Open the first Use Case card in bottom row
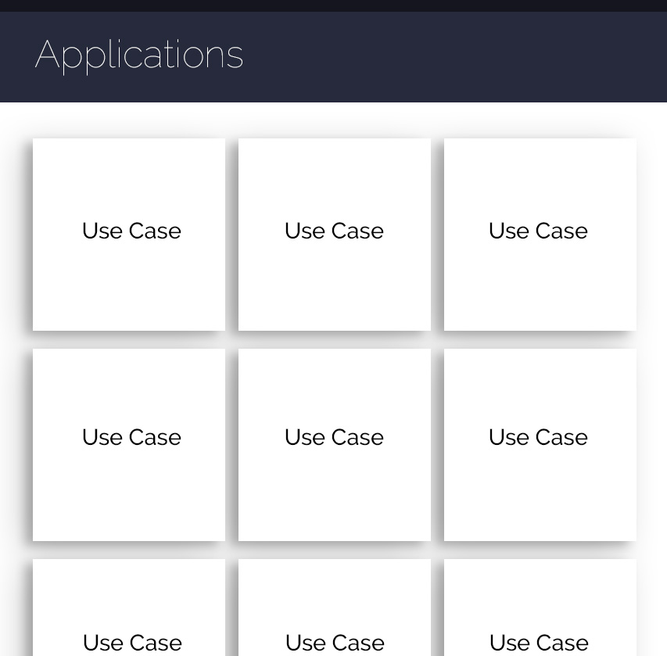Screen dimensions: 667x656 [x=129, y=608]
